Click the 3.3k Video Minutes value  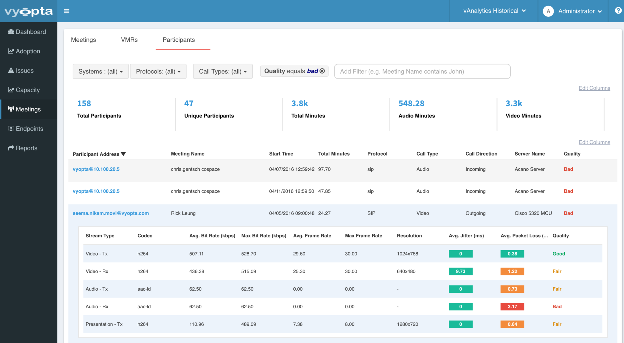[514, 103]
